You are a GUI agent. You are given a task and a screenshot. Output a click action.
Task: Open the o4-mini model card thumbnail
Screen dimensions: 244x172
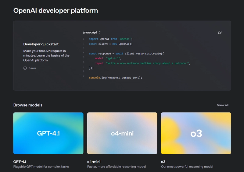click(x=122, y=133)
